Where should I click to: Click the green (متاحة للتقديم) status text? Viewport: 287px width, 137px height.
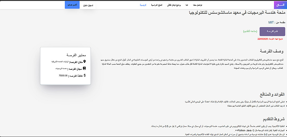[x=250, y=31]
